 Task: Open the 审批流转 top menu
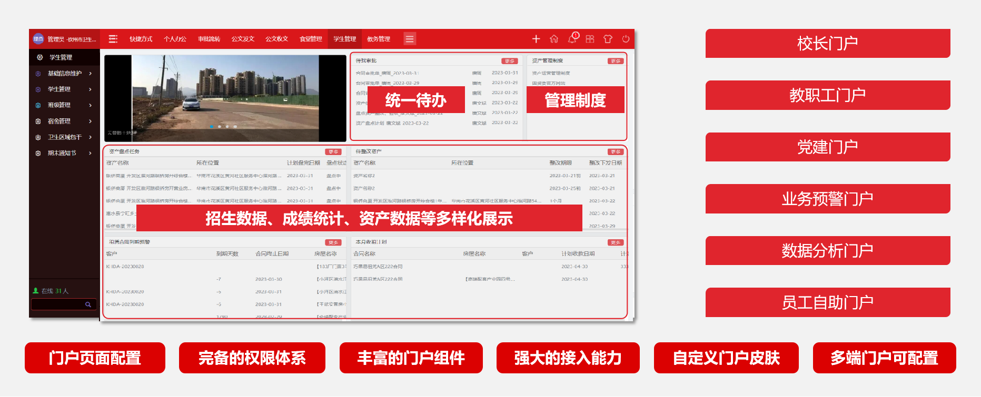(x=209, y=39)
